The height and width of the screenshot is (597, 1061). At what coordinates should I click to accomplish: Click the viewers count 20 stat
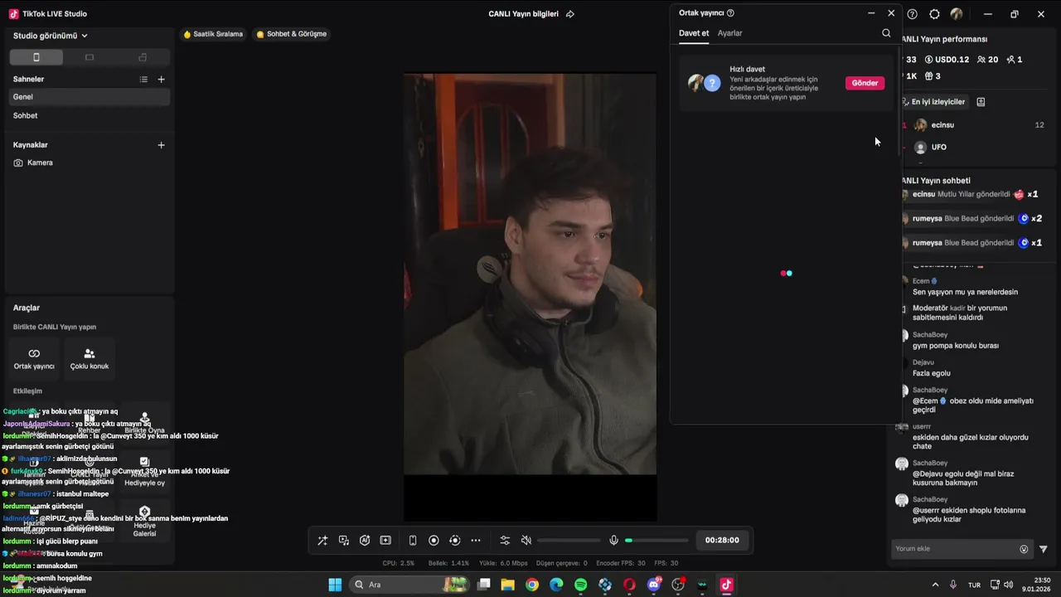[x=988, y=60]
